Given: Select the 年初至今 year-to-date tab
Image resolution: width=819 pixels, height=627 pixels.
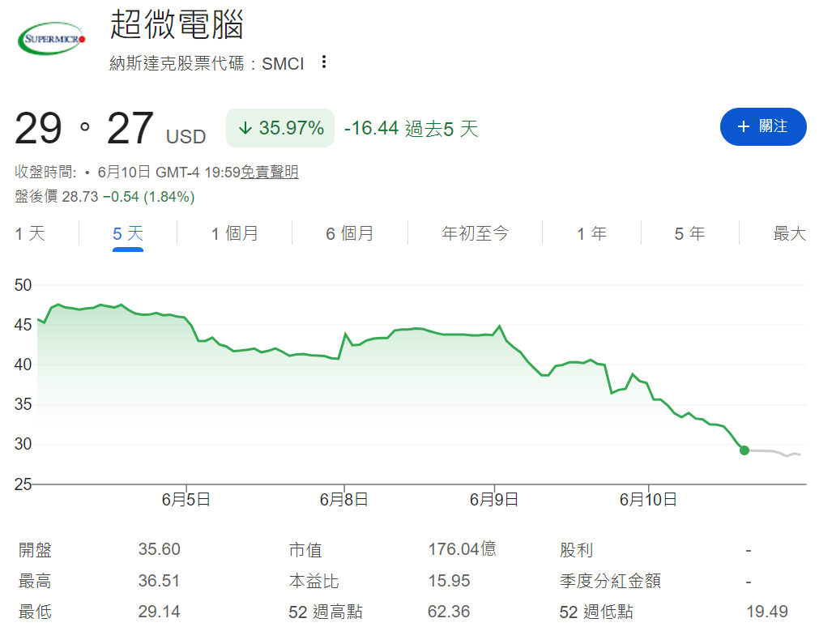Looking at the screenshot, I should pyautogui.click(x=475, y=233).
